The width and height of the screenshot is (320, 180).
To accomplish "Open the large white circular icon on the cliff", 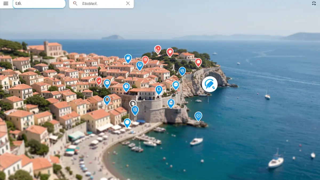I will point(210,84).
